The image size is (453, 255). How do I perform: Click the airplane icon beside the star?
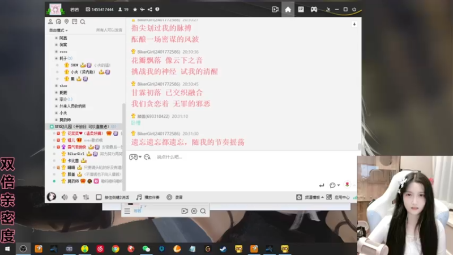142,10
